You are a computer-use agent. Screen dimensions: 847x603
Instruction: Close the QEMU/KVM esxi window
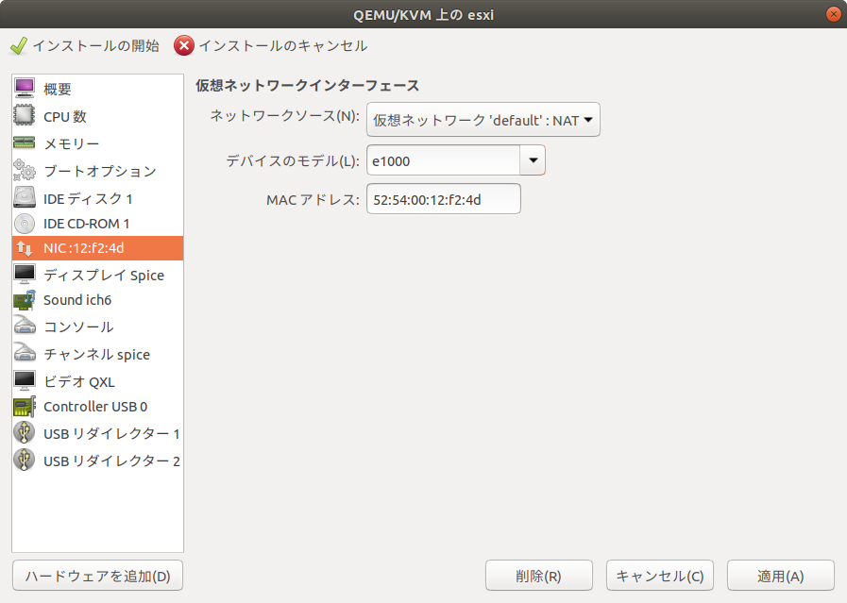coord(834,13)
